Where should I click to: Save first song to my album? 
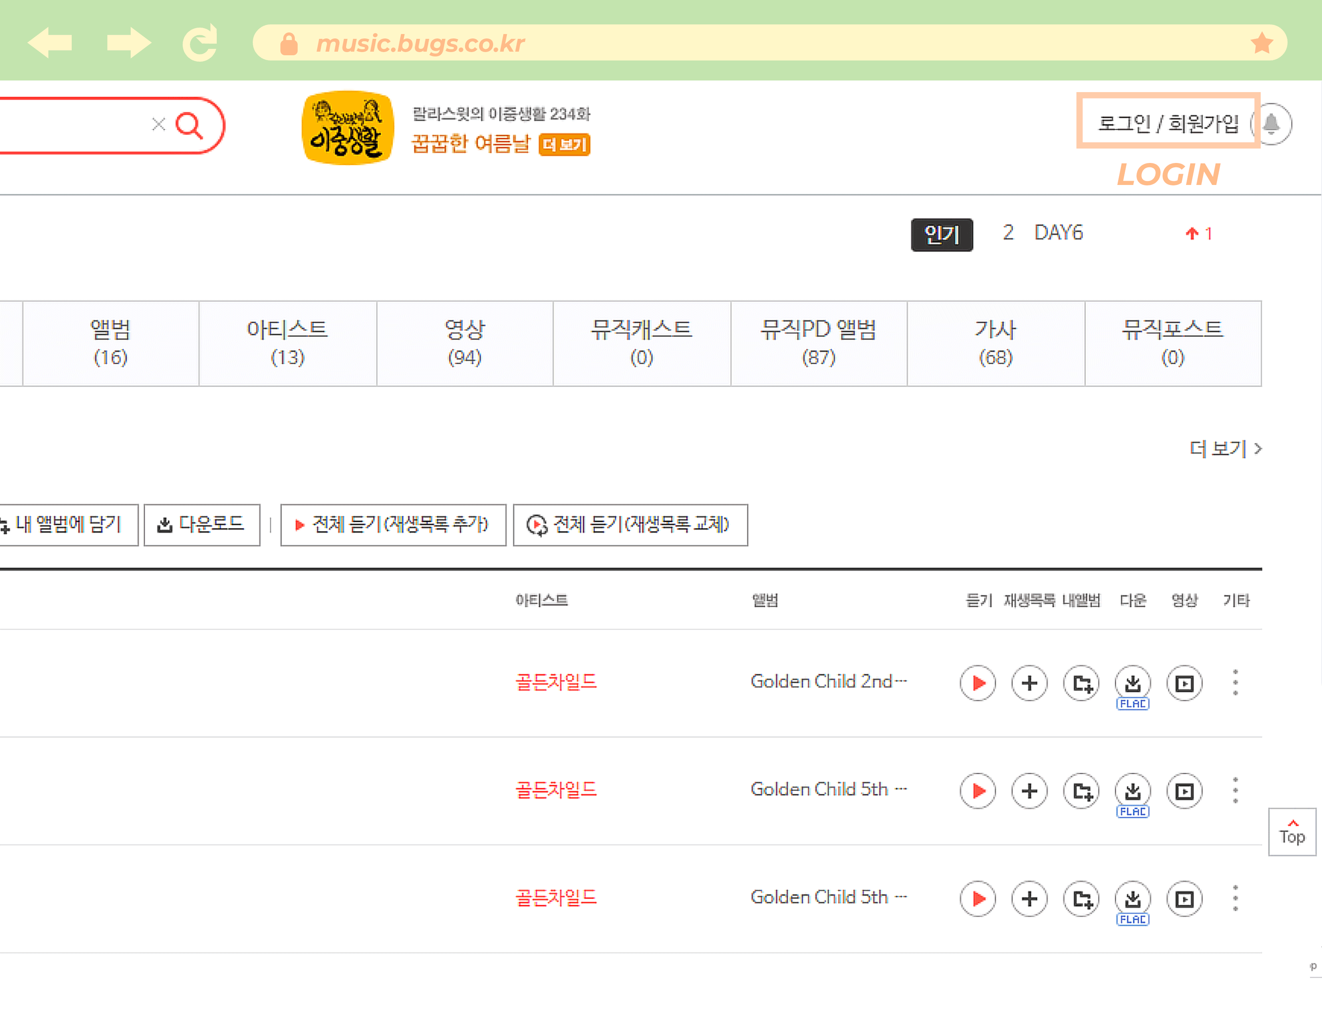1081,683
